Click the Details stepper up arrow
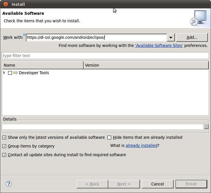This screenshot has height=193, width=211. point(206,125)
